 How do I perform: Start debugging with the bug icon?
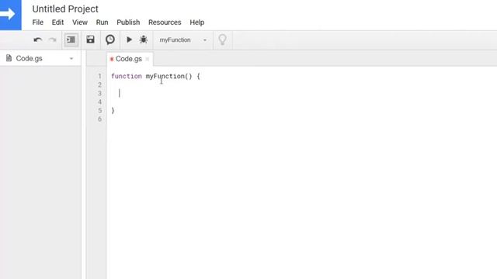(144, 40)
